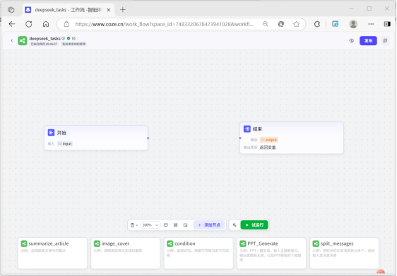Open the condition template card
Viewport: 397px width, 276px height.
tap(198, 253)
